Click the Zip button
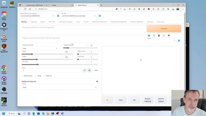The image size is (206, 116). (134, 100)
